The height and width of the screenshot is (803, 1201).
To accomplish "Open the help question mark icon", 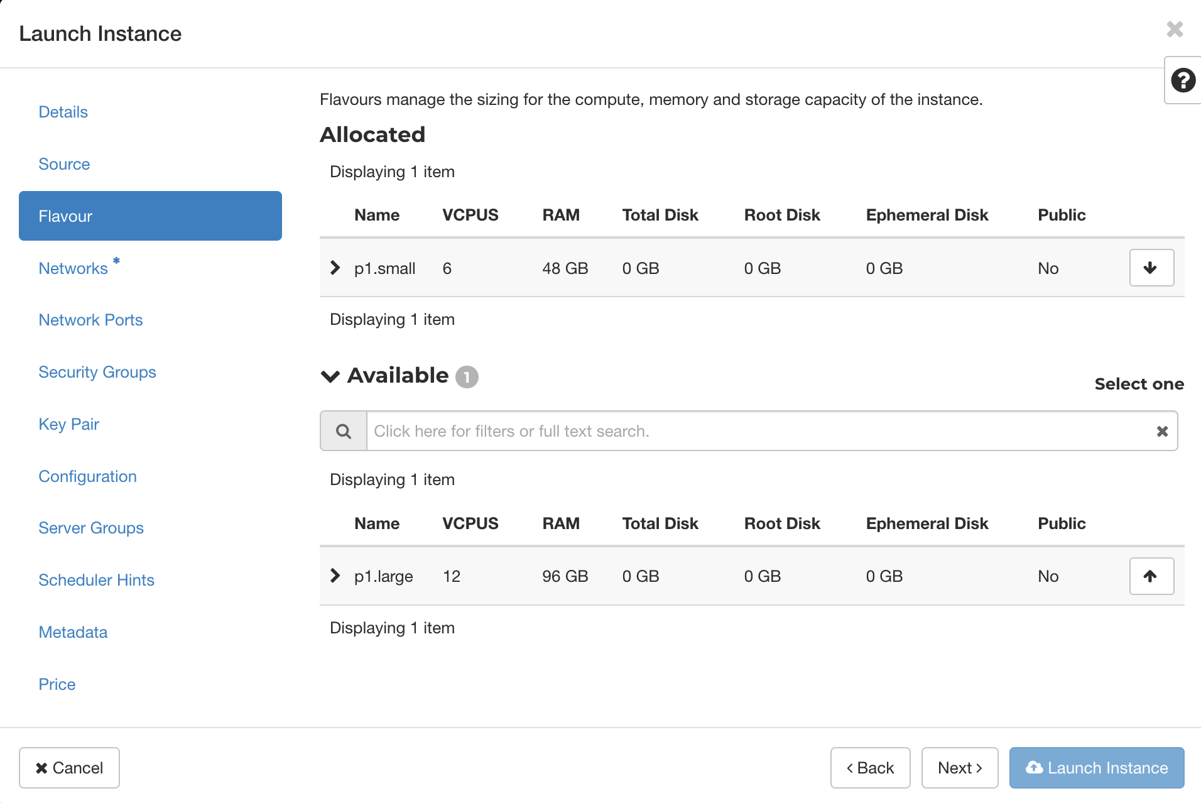I will pos(1183,80).
